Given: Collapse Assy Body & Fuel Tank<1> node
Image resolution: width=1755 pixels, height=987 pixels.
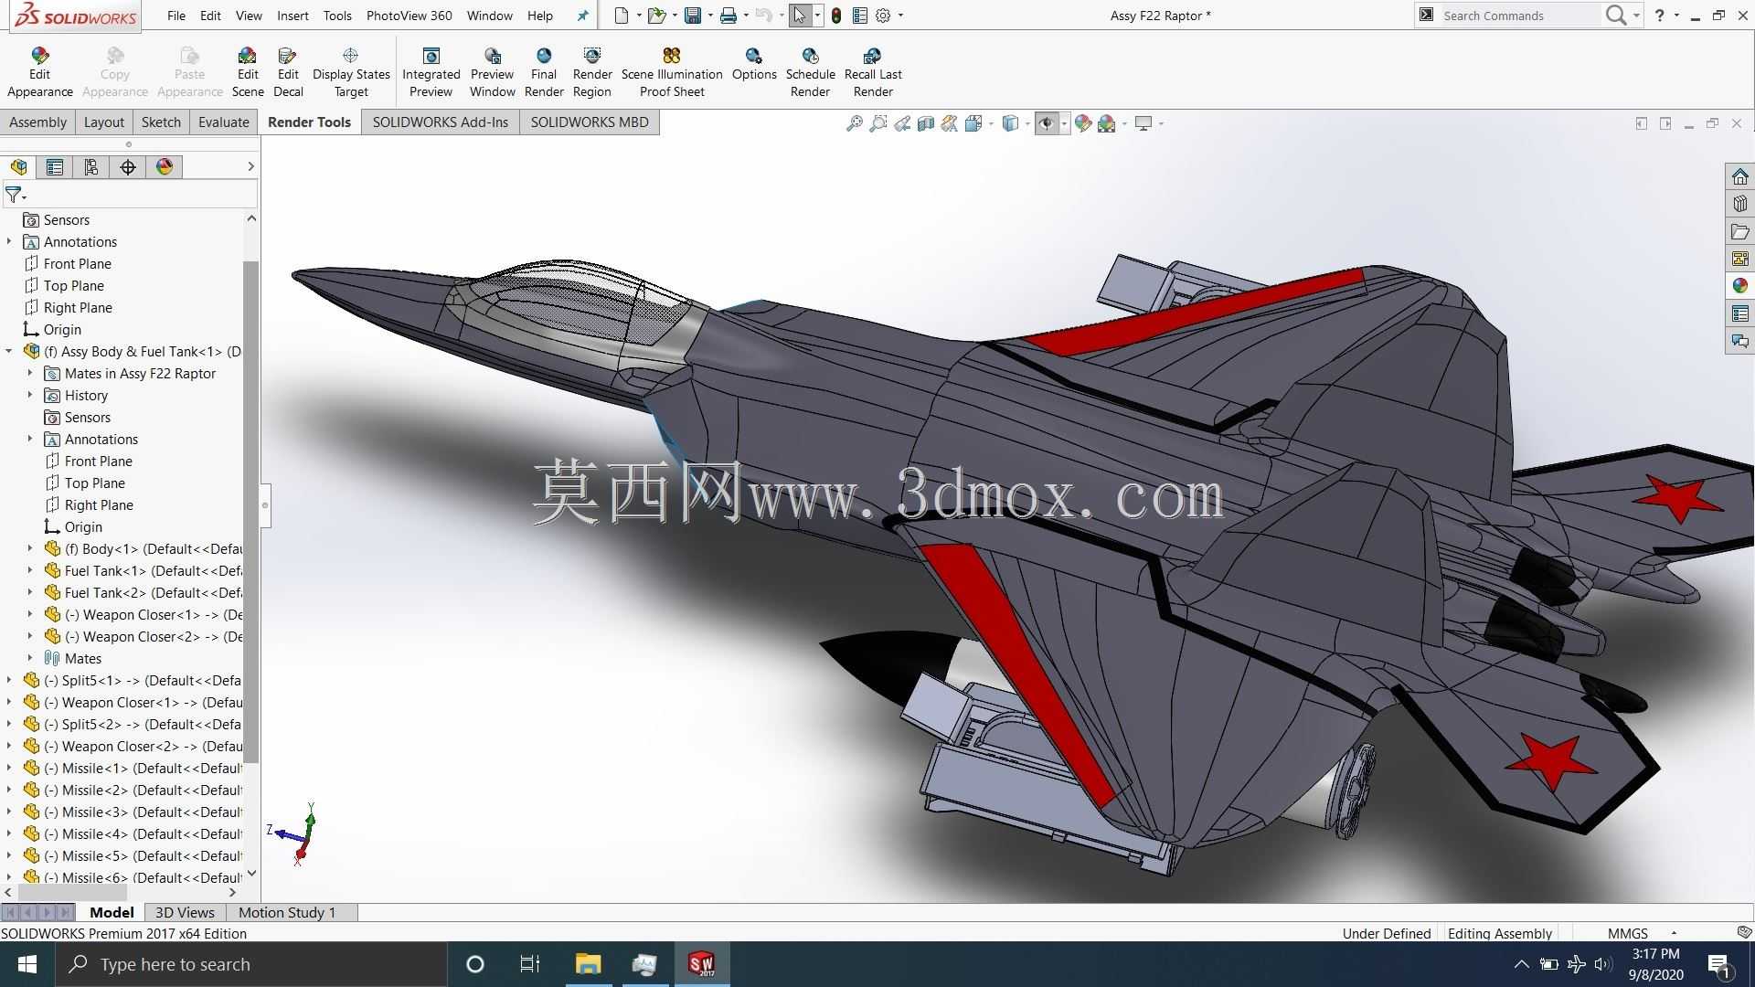Looking at the screenshot, I should (9, 351).
